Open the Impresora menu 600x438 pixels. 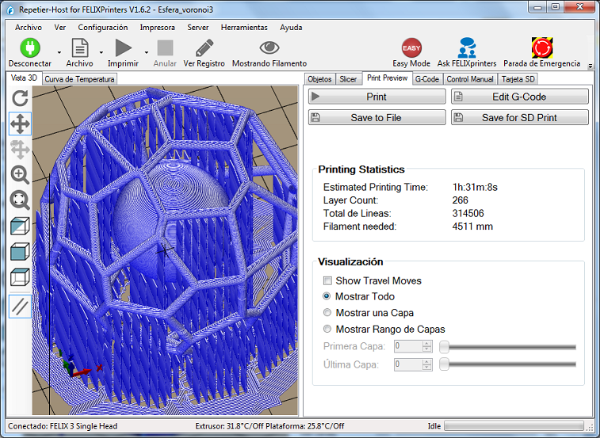click(157, 28)
